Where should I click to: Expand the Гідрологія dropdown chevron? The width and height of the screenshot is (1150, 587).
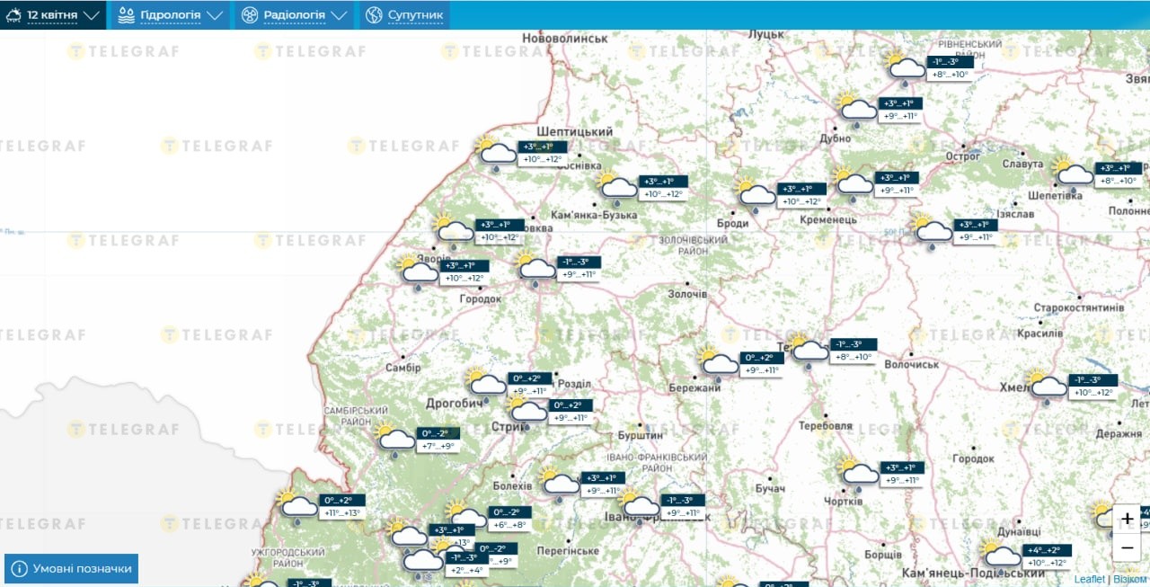(x=214, y=15)
